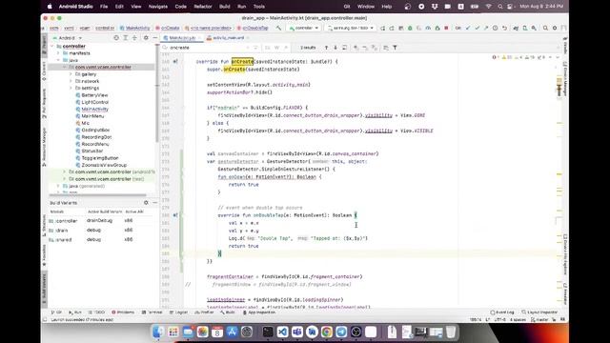The image size is (610, 343).
Task: Toggle Regex option in search bar
Action: (286, 48)
